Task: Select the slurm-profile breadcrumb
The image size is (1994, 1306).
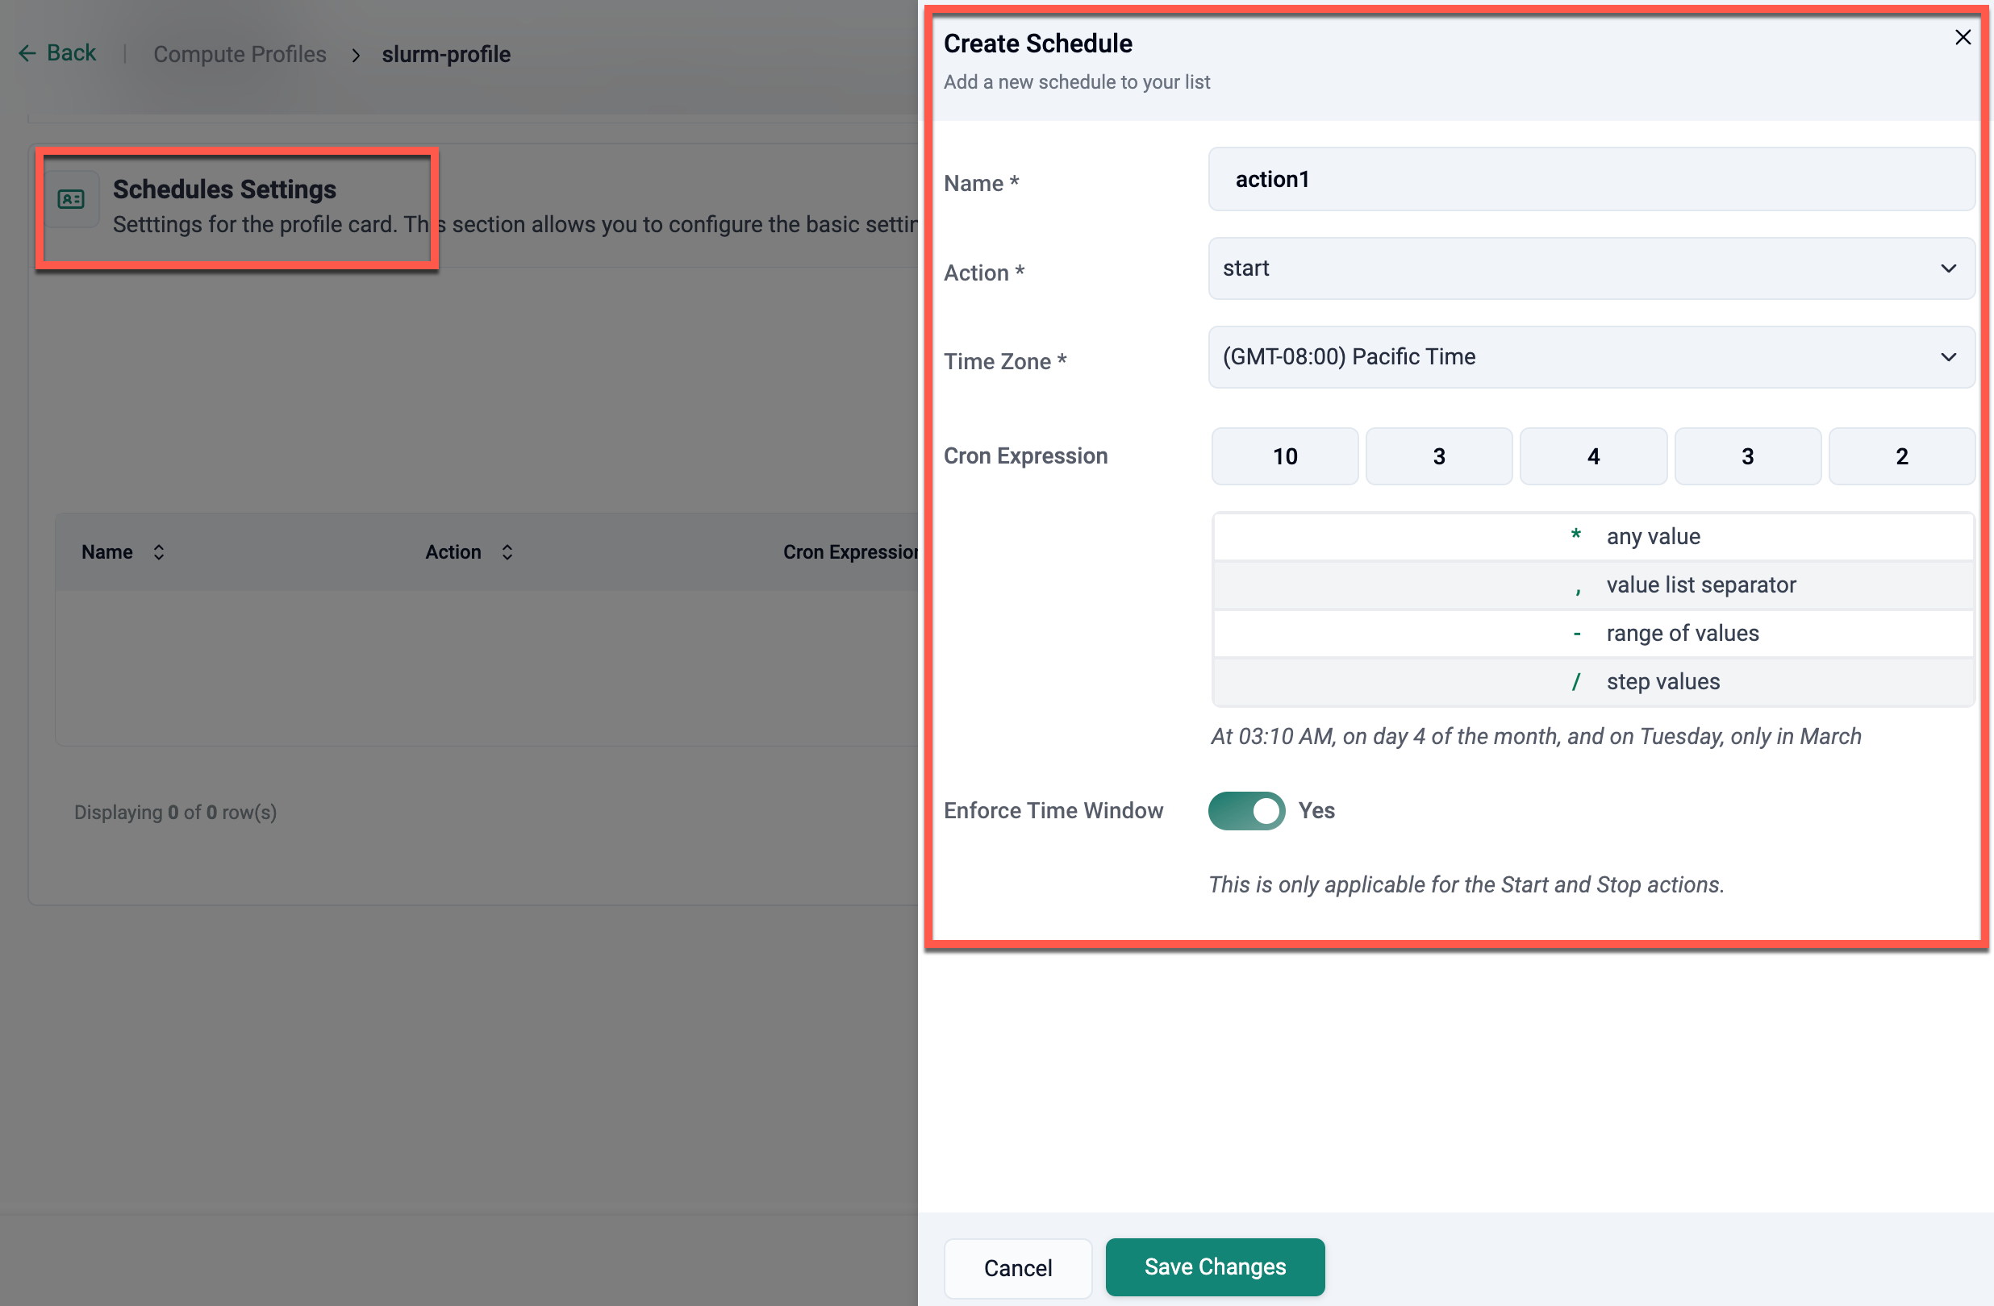Action: tap(446, 55)
